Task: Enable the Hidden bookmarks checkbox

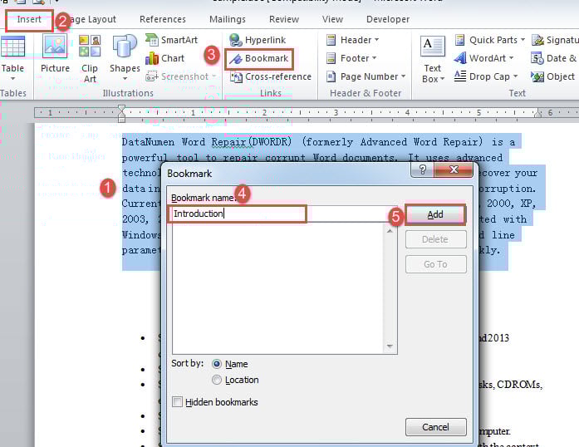Action: coord(177,402)
